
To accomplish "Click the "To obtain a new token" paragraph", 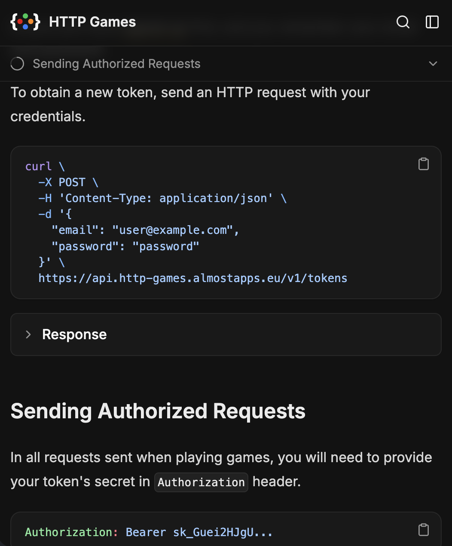I will click(x=190, y=104).
